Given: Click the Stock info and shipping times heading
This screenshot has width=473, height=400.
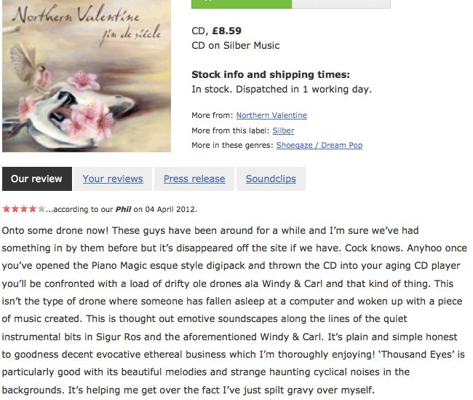Looking at the screenshot, I should 271,74.
